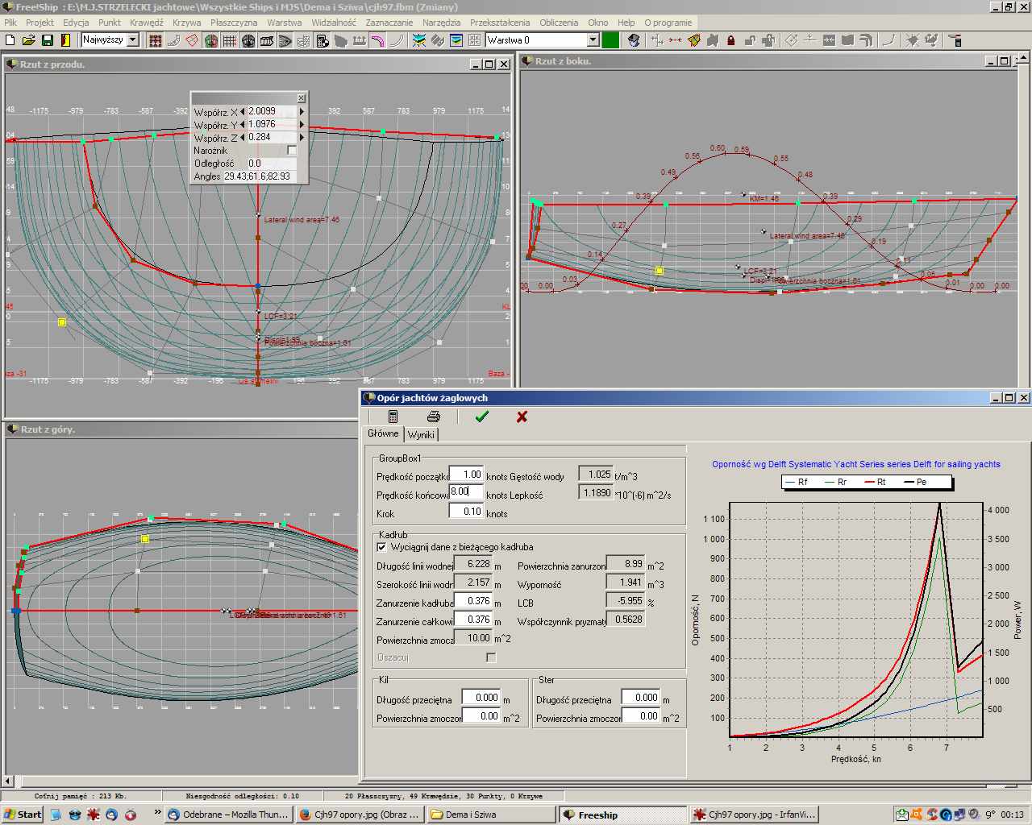The height and width of the screenshot is (825, 1032).
Task: Expand the Warstwa 0 layer dropdown
Action: (x=593, y=40)
